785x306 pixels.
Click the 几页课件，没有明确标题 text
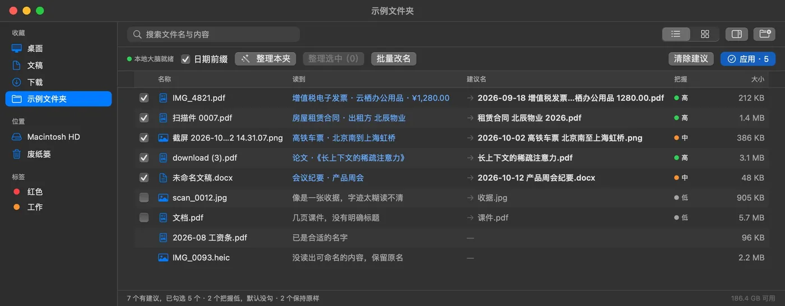[x=336, y=217]
